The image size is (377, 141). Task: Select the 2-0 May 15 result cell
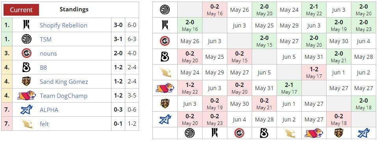pos(264,41)
